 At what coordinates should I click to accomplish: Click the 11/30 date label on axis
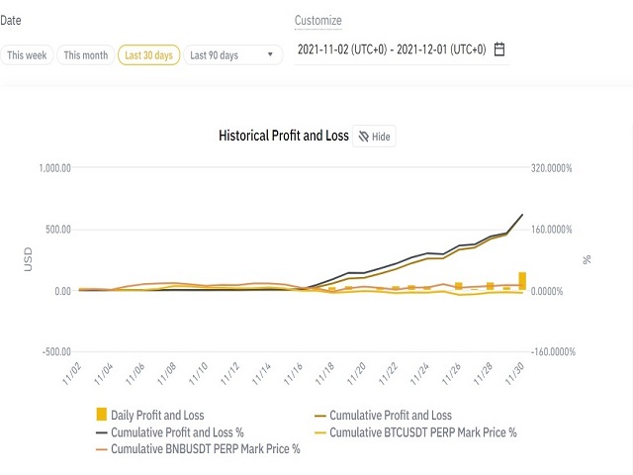515,374
